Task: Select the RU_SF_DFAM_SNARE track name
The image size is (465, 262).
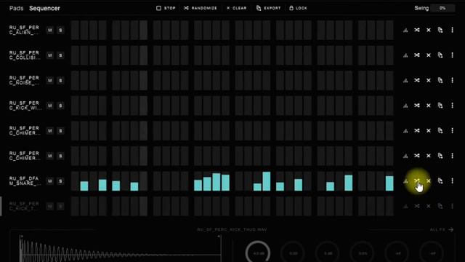Action: click(25, 181)
